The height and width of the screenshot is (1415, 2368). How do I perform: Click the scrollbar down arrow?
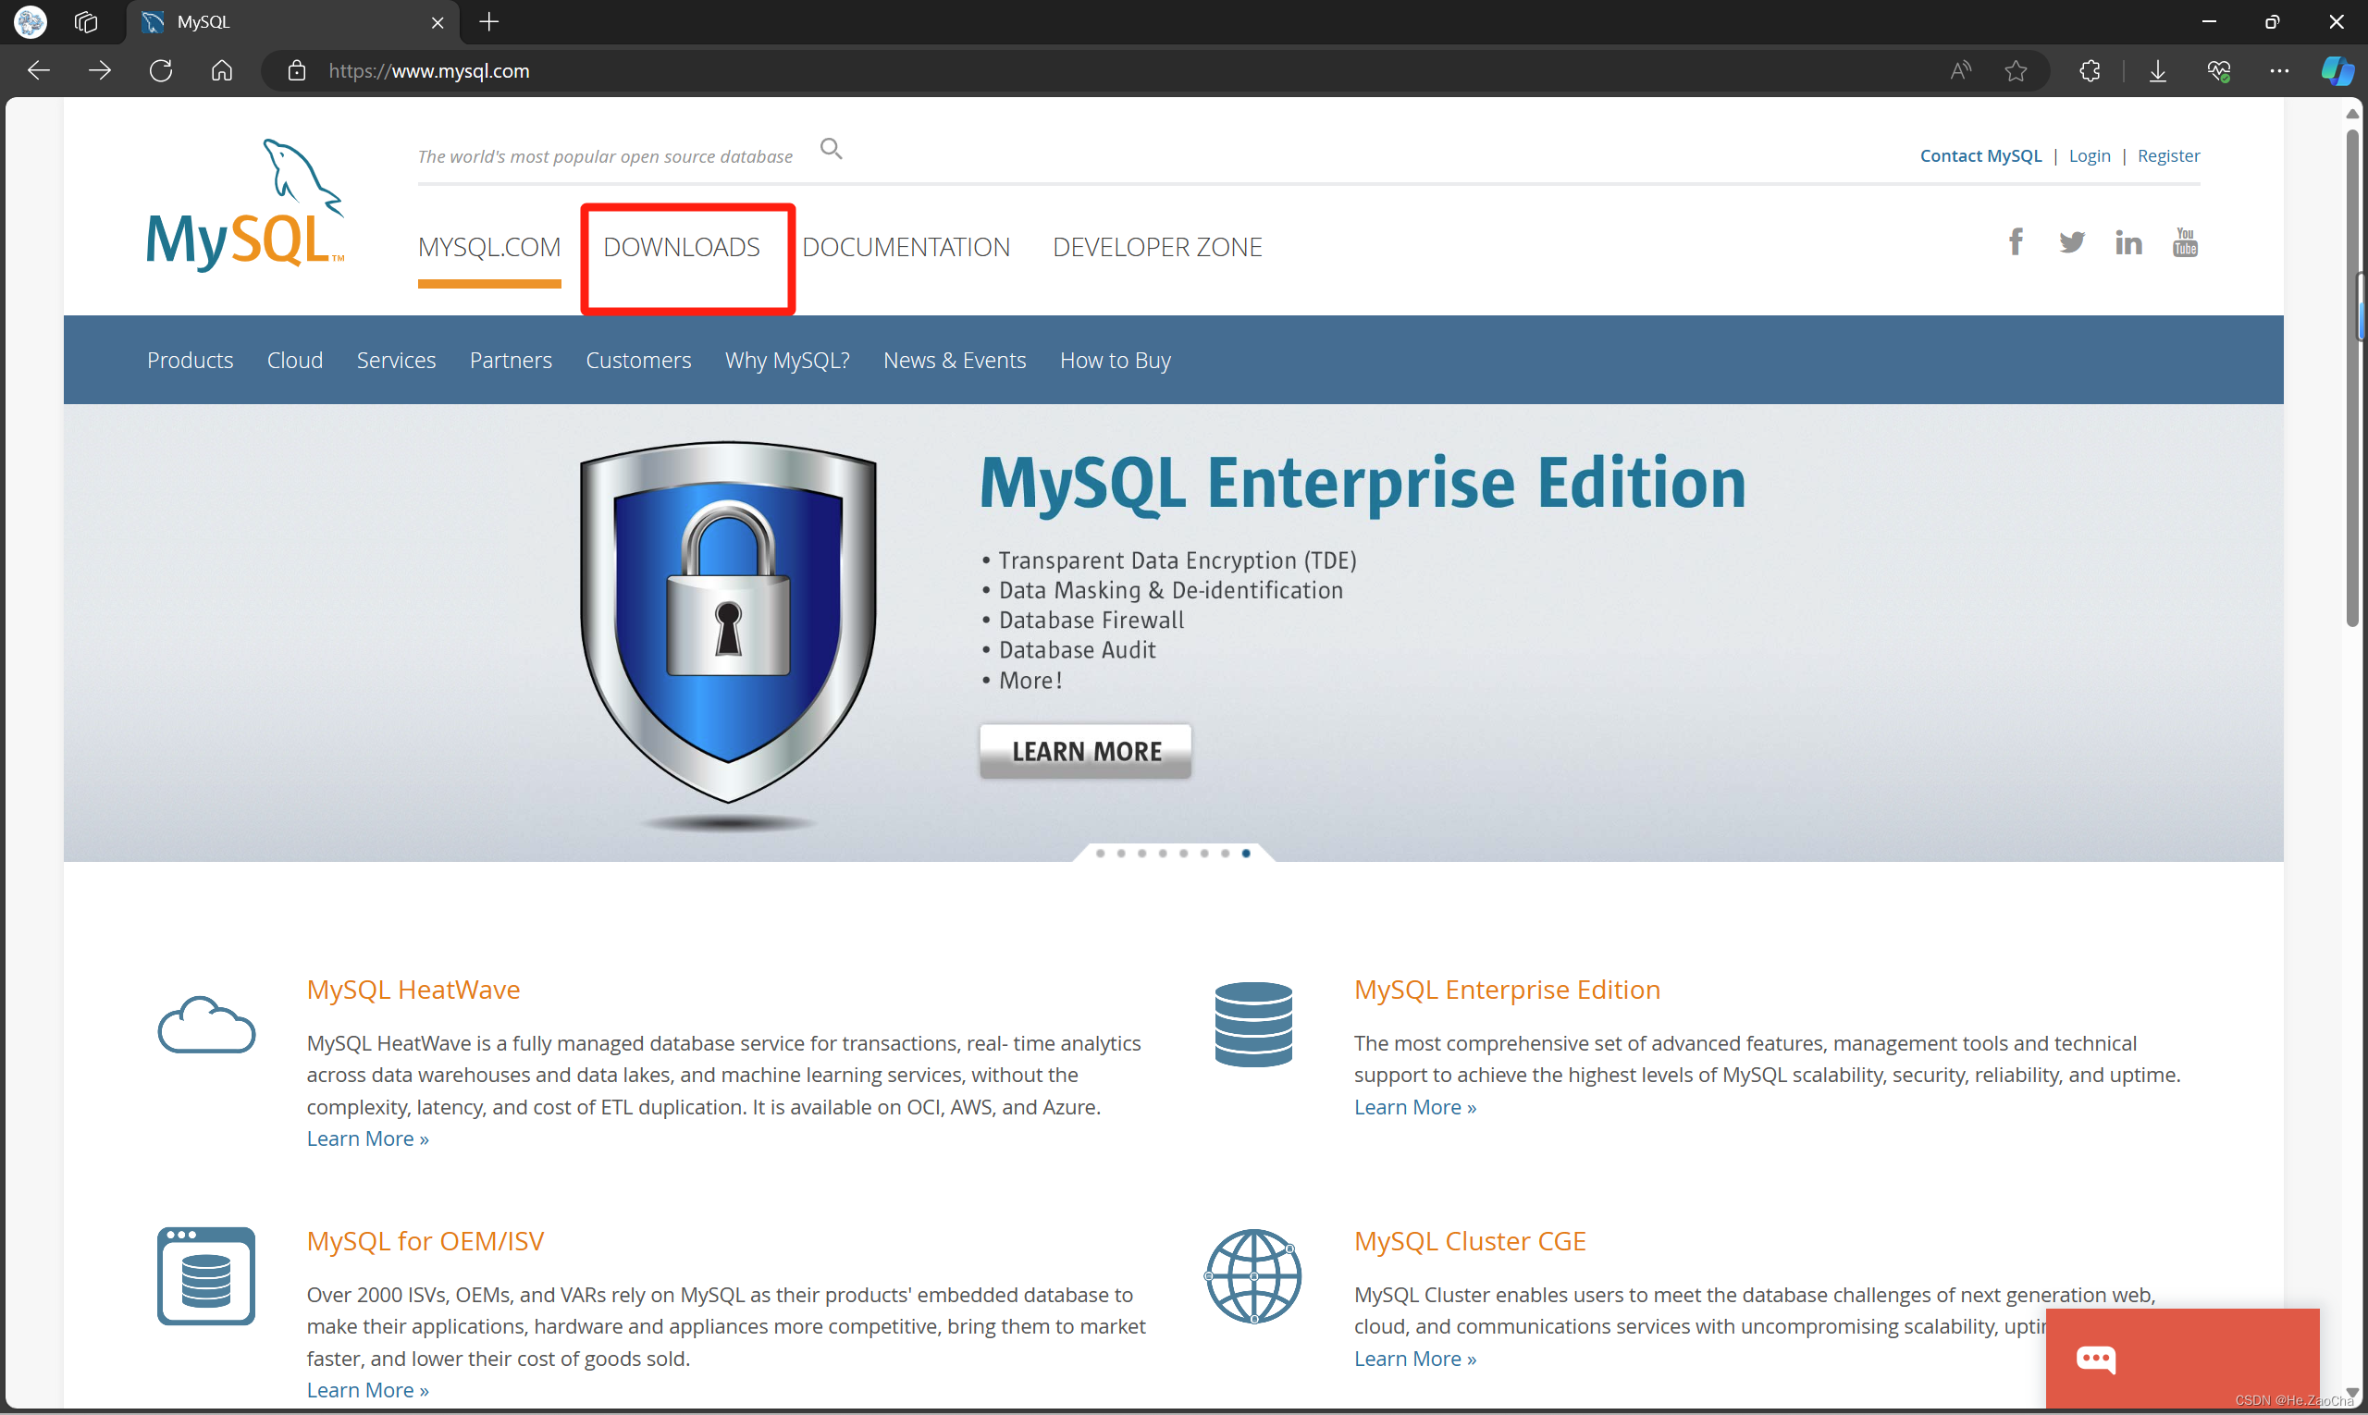(x=2353, y=1392)
